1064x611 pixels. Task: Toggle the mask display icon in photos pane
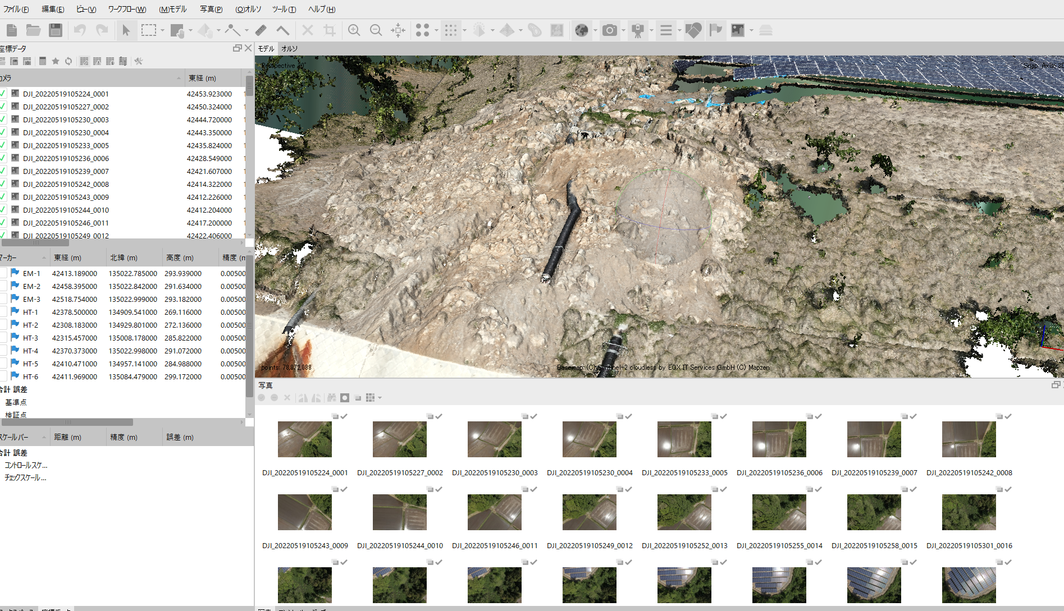[345, 398]
